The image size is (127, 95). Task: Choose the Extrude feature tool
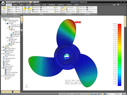[11, 7]
